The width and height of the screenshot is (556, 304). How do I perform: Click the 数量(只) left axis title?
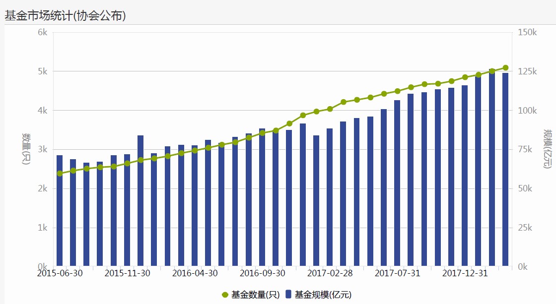click(26, 149)
